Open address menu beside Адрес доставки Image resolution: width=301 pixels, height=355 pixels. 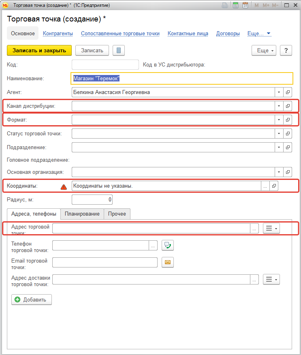[x=271, y=279]
